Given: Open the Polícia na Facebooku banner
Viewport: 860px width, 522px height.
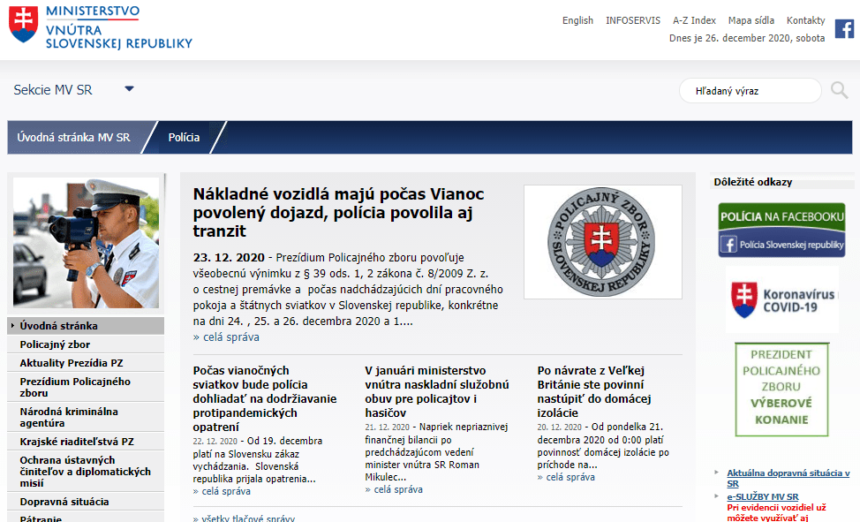Looking at the screenshot, I should click(x=781, y=230).
